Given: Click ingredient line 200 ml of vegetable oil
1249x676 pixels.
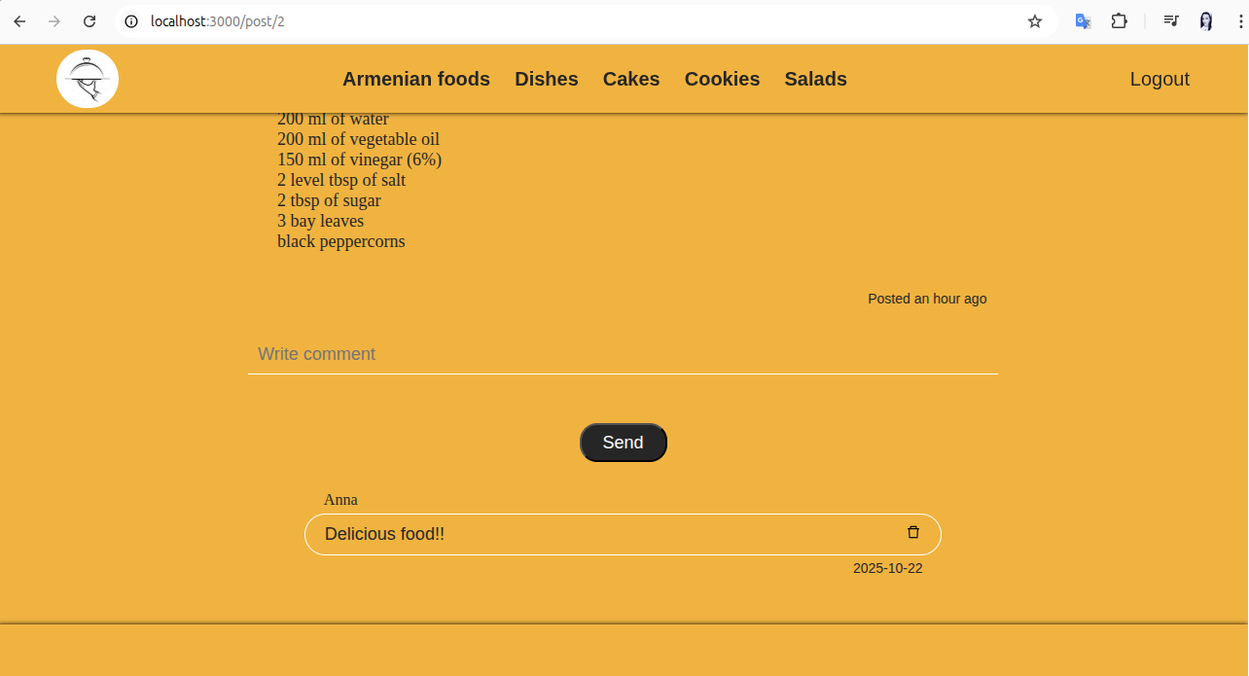Looking at the screenshot, I should point(358,139).
